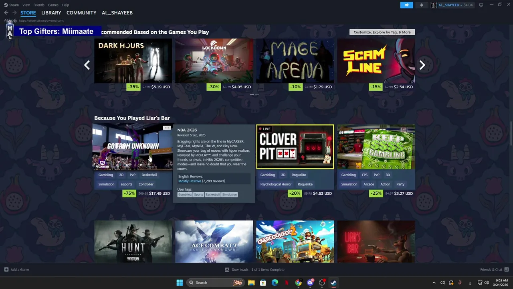513x289 pixels.
Task: Click the Windows taskbar Search box
Action: (x=216, y=283)
